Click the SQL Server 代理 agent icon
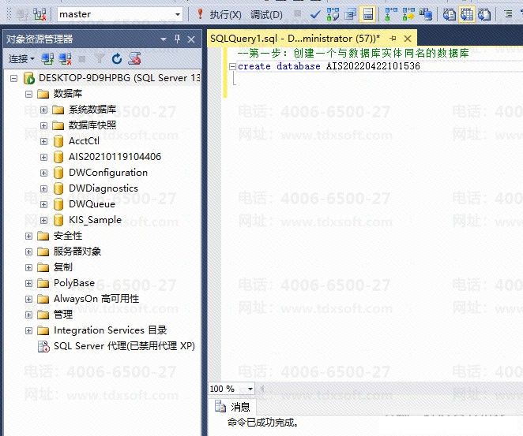This screenshot has height=436, width=523. pyautogui.click(x=43, y=346)
